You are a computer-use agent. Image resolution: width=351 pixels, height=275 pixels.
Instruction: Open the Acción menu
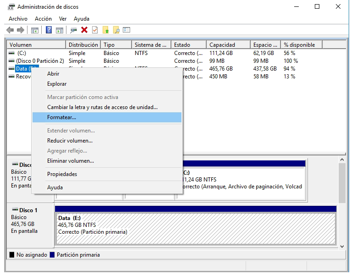[x=43, y=19]
